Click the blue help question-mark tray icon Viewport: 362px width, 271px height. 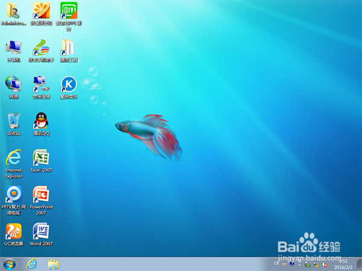point(292,263)
